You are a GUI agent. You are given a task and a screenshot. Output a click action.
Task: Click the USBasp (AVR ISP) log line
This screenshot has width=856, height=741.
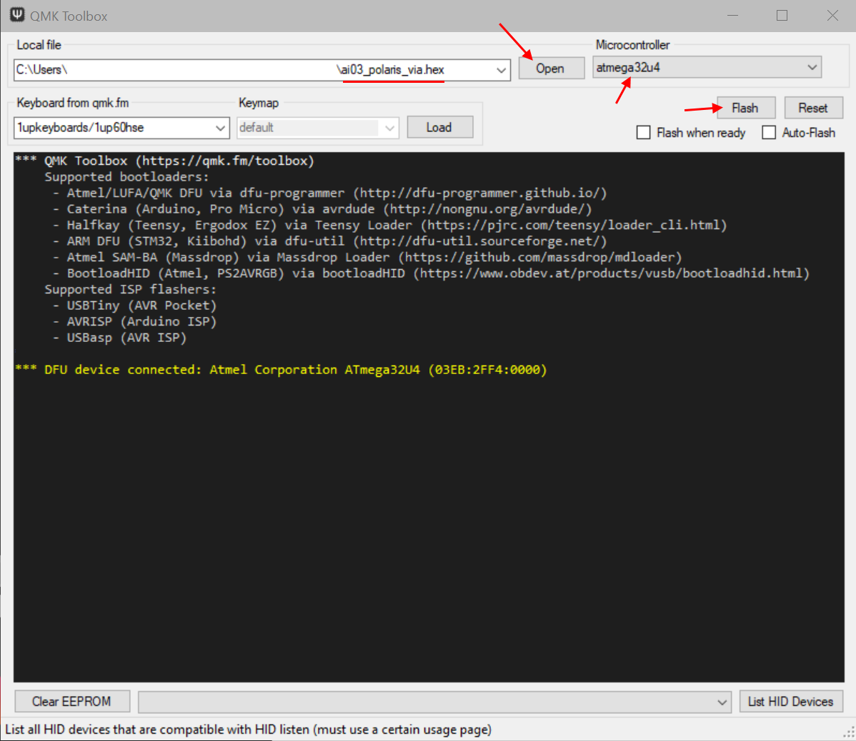pyautogui.click(x=119, y=338)
